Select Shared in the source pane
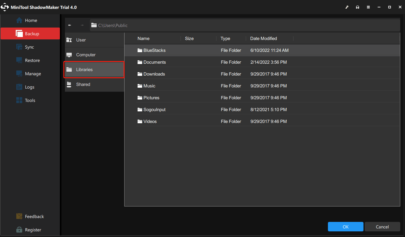 point(95,84)
